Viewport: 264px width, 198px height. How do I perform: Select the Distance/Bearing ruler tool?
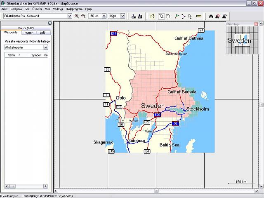(199, 16)
